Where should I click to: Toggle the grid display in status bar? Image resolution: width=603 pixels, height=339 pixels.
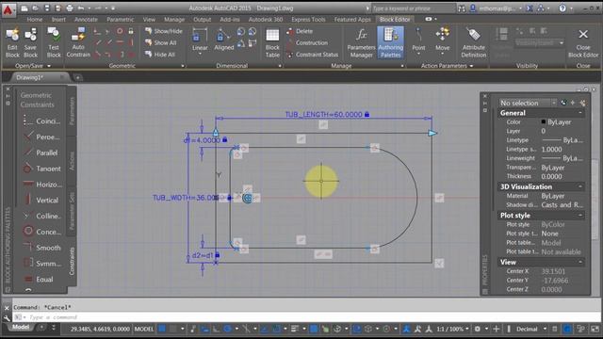pos(162,329)
